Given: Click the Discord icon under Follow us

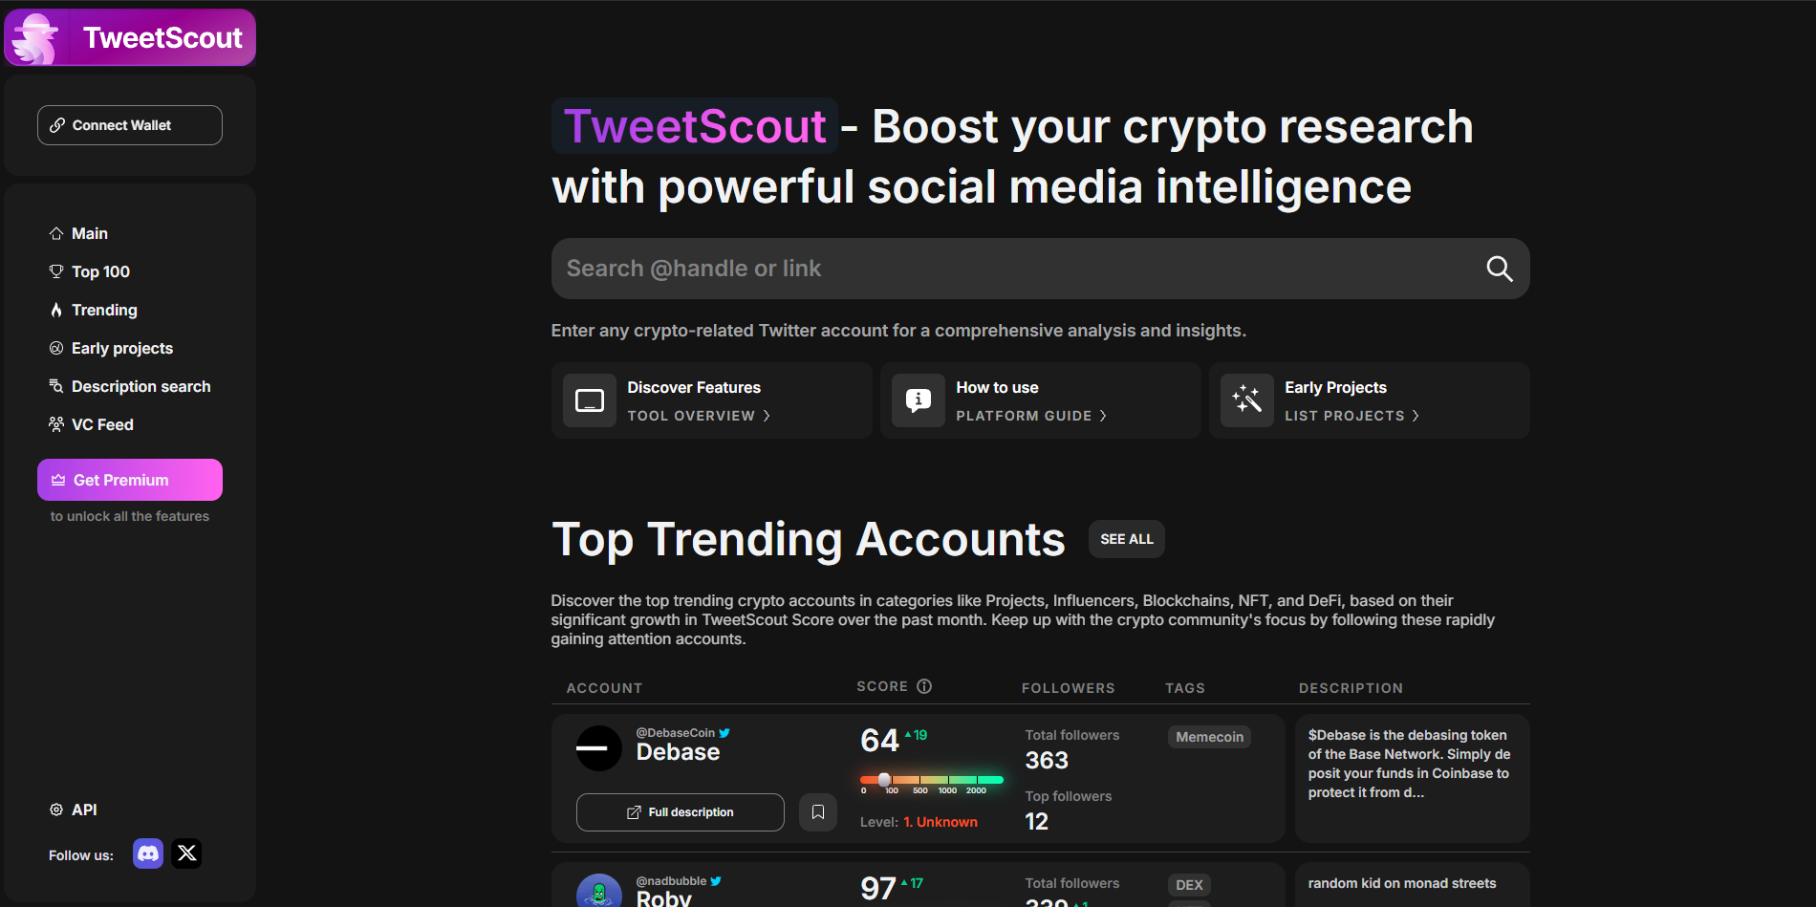Looking at the screenshot, I should tap(147, 853).
